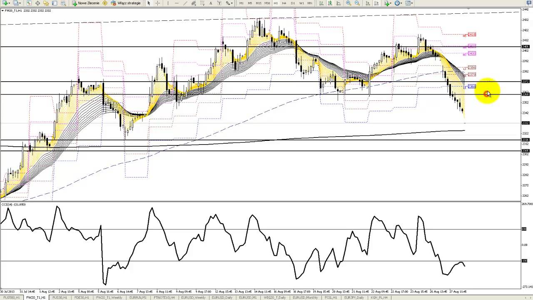Viewport: 533px width, 300px height.
Task: Switch to D1 timeframe
Action: point(293,3)
